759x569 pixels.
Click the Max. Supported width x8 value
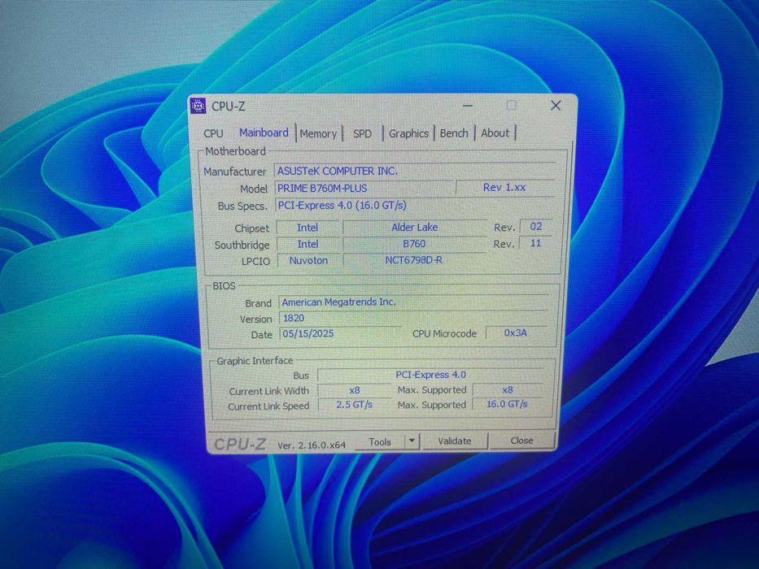508,389
